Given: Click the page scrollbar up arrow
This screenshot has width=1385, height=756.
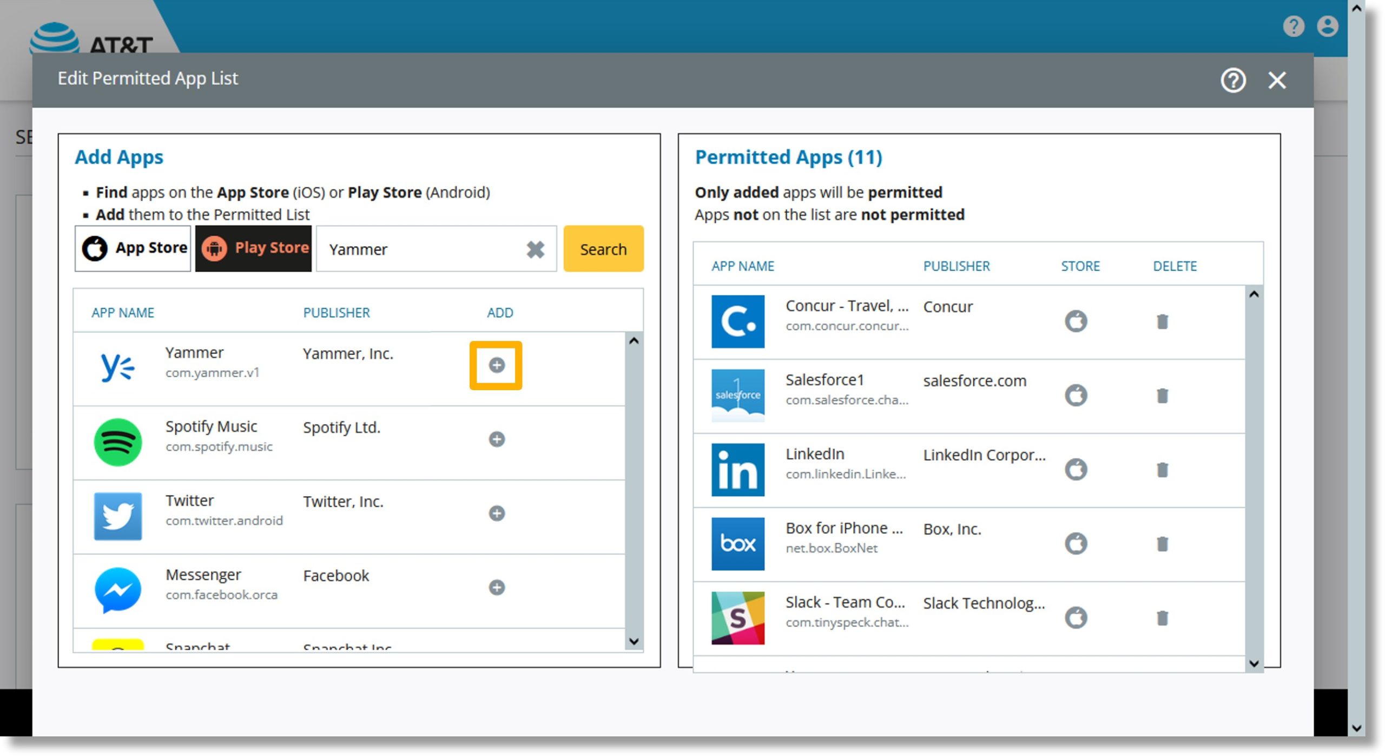Looking at the screenshot, I should click(1356, 9).
